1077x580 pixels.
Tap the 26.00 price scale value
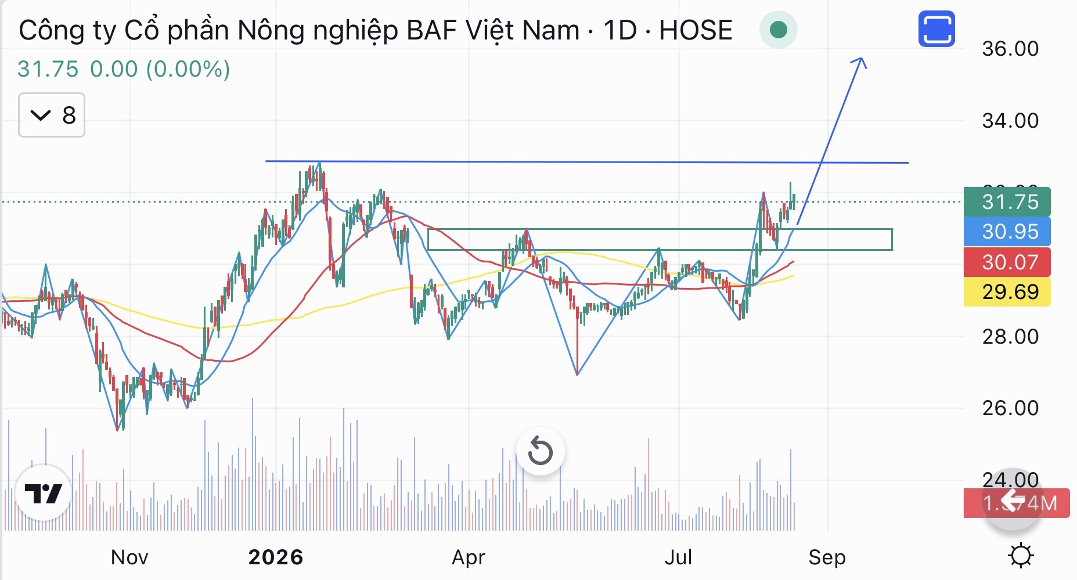[x=1010, y=408]
